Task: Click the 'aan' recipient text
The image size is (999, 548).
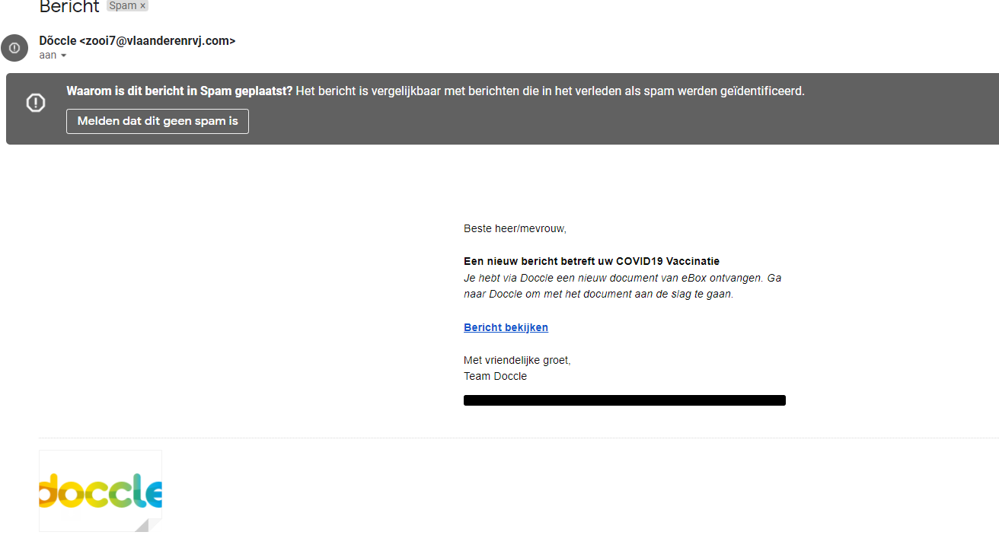Action: click(47, 56)
